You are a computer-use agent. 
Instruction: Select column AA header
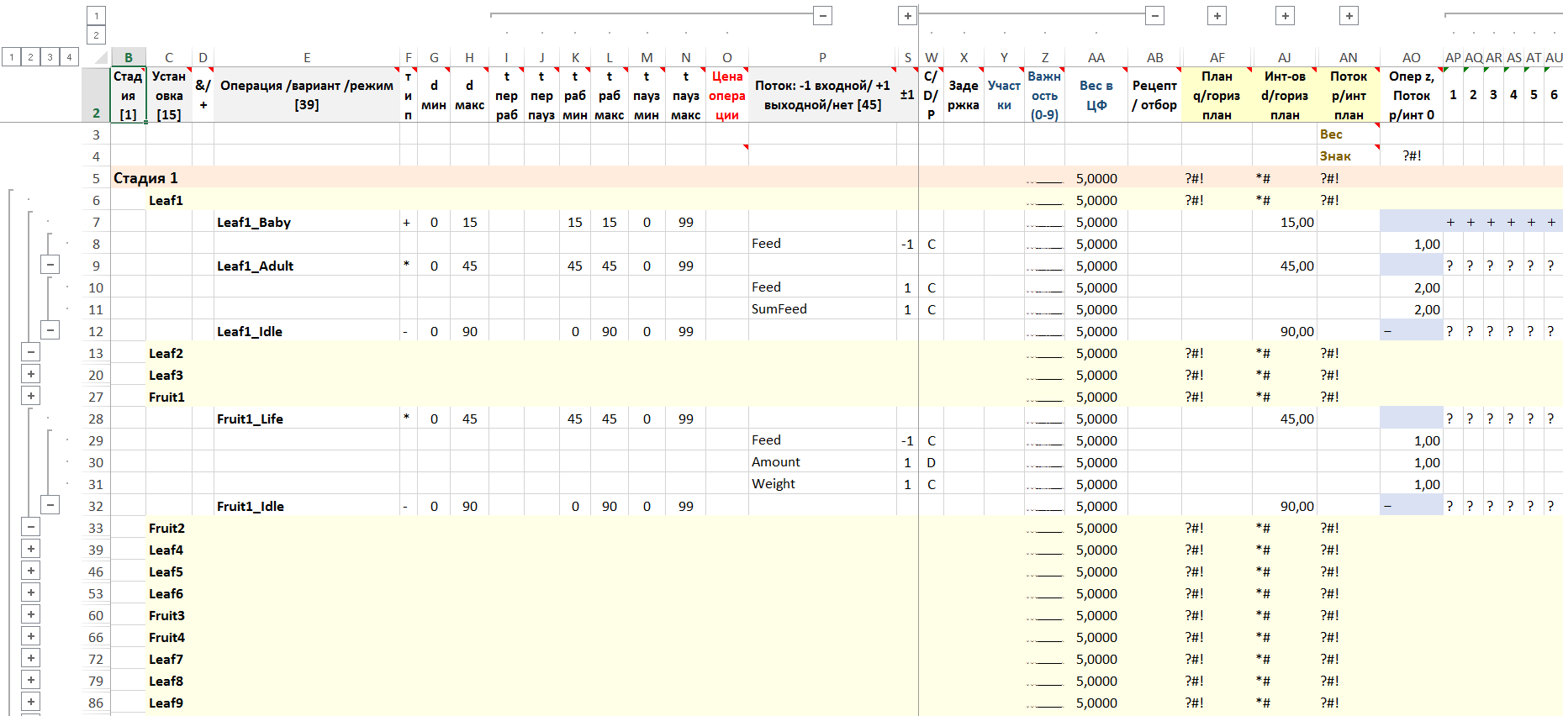click(1096, 57)
